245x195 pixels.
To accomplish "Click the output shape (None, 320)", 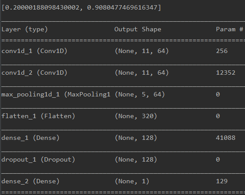I will point(136,116).
